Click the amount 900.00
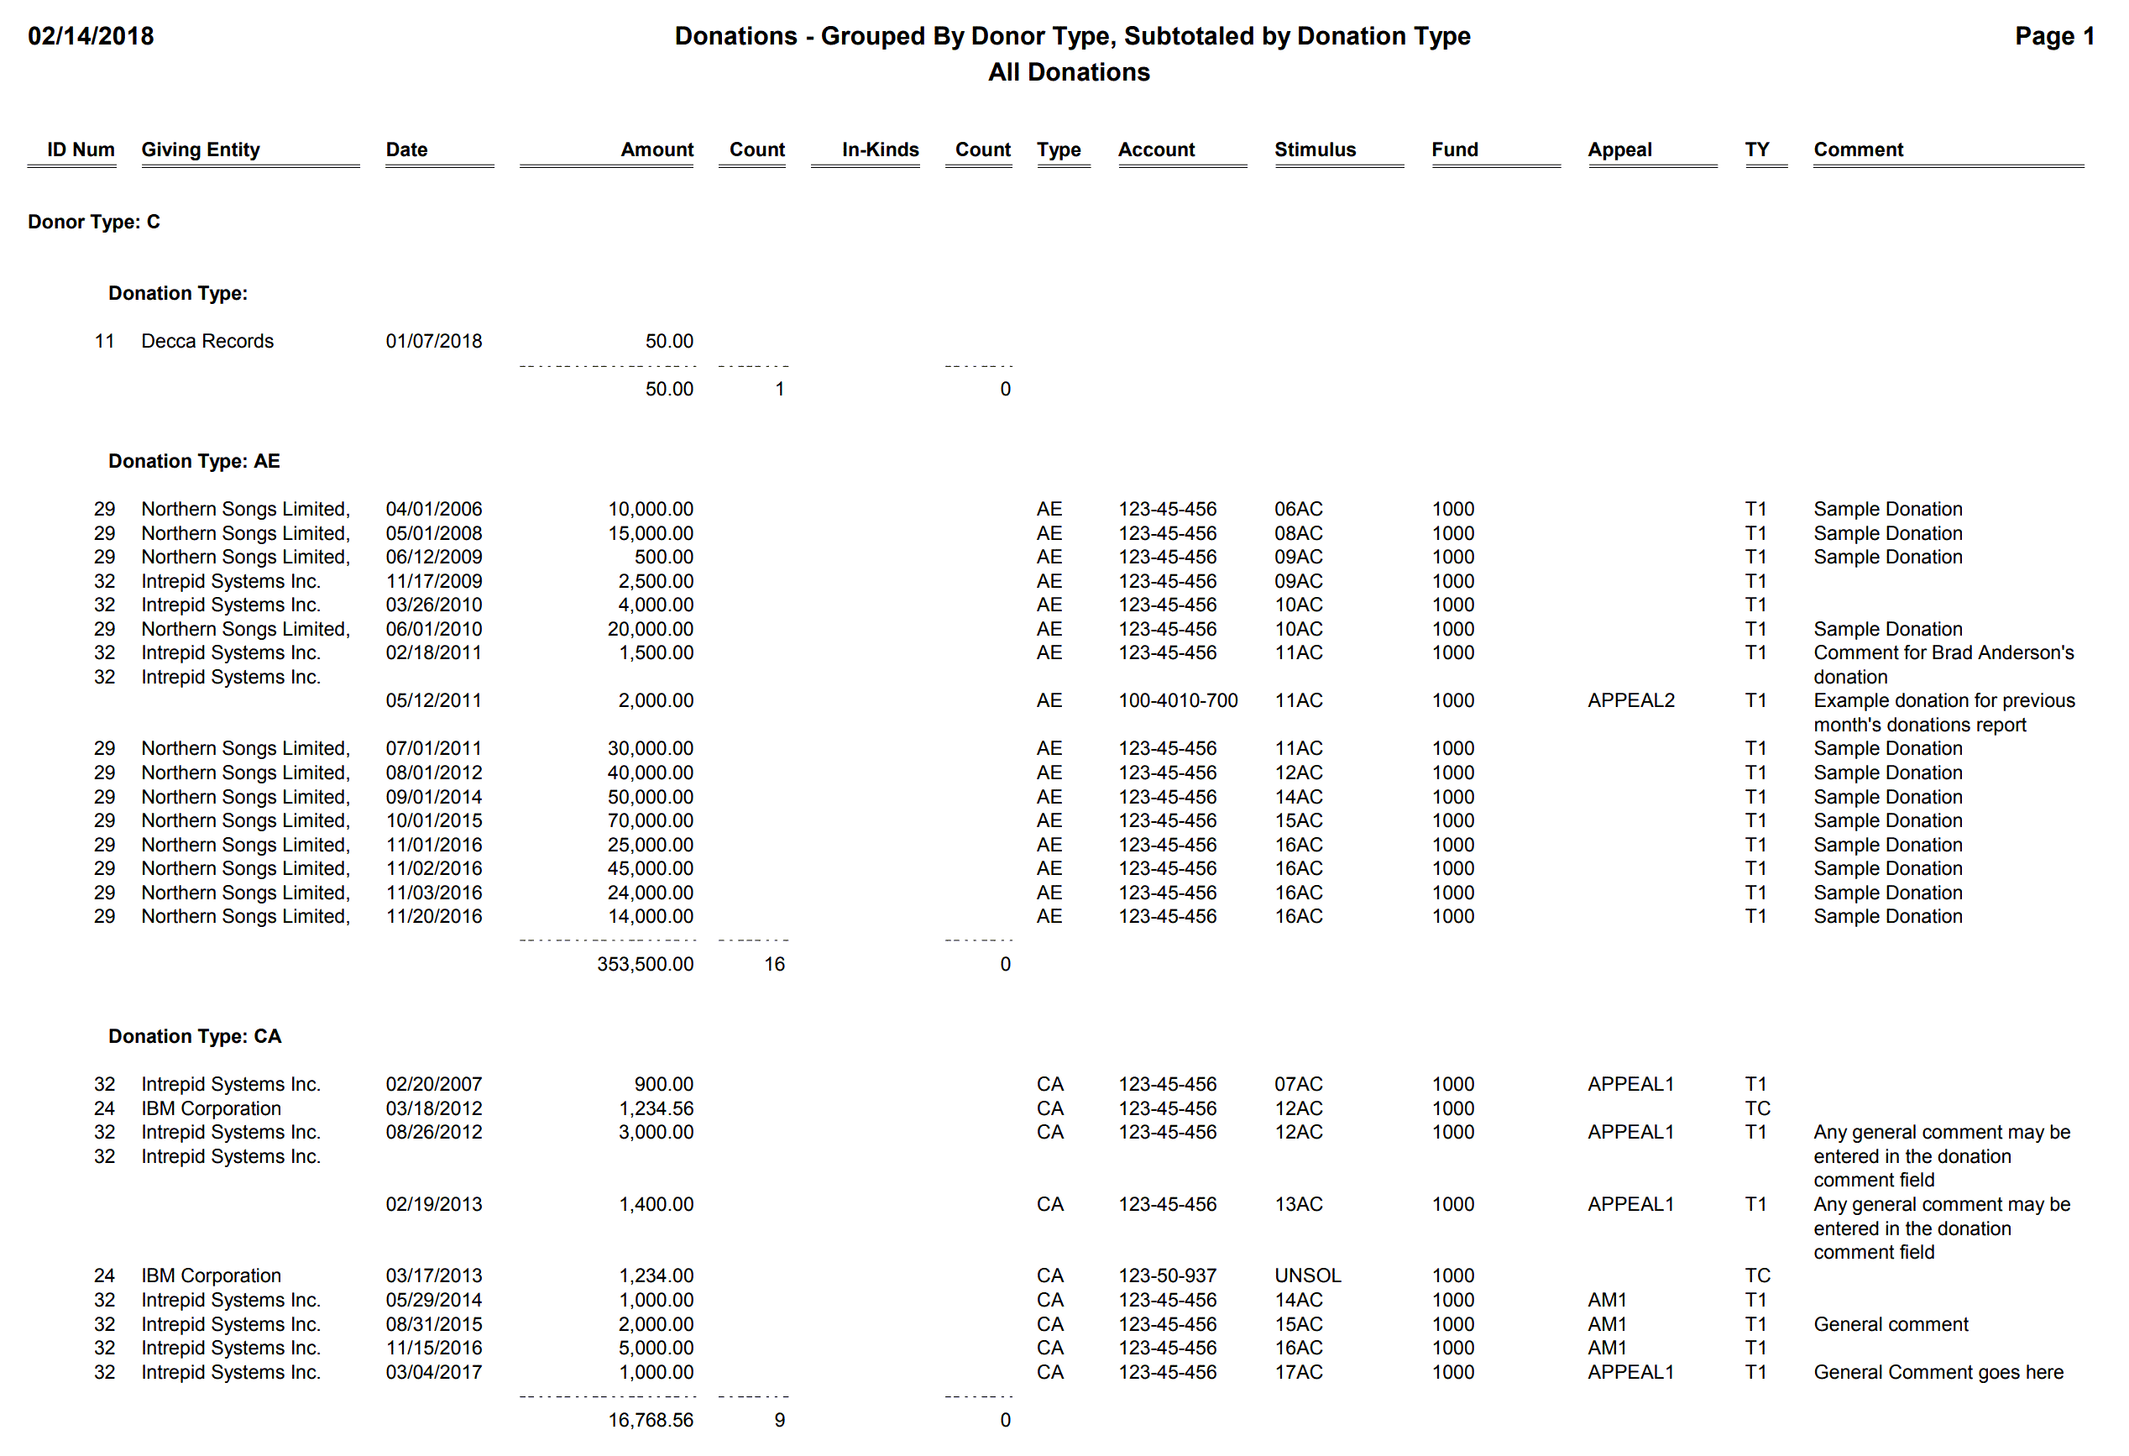 click(664, 1084)
